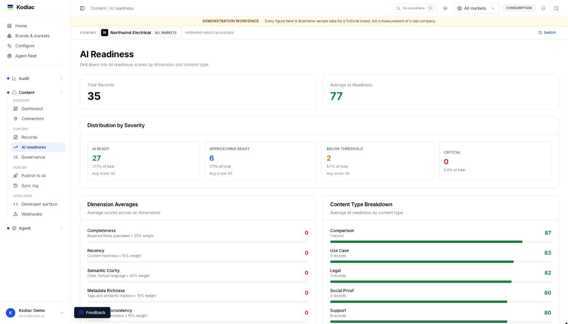Go to Governance page
568x324 pixels.
(x=38, y=157)
